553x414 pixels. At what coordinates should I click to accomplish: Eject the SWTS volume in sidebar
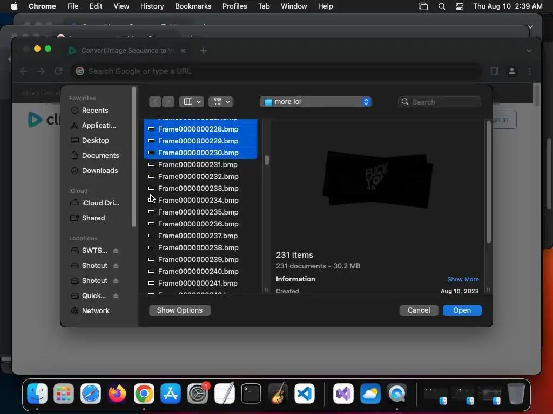(116, 251)
